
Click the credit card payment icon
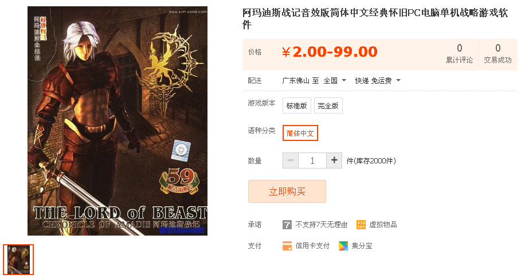click(287, 246)
